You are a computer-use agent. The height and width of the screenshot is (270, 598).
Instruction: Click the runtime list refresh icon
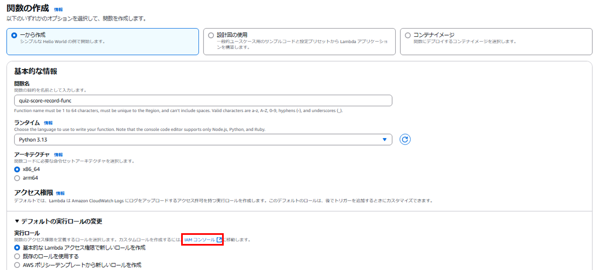pos(405,140)
